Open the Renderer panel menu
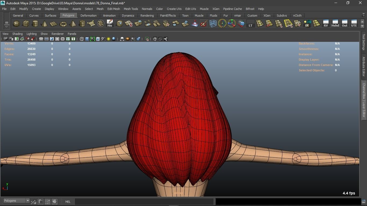Viewport: 367px width, 206px height. coord(57,34)
